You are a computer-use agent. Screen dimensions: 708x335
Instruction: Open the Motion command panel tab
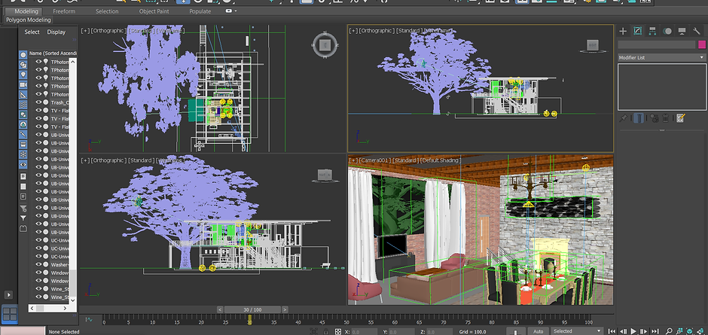[667, 31]
